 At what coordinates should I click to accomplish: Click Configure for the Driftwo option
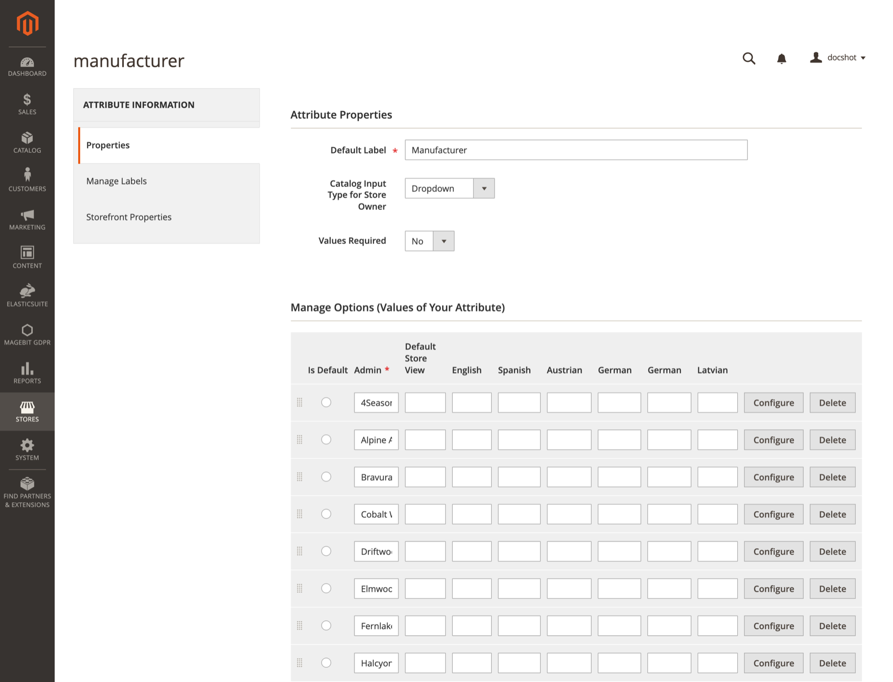(x=774, y=551)
